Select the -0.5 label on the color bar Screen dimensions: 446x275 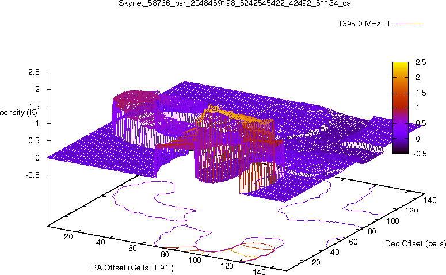pyautogui.click(x=420, y=154)
